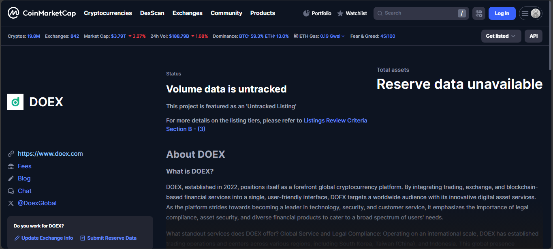Image resolution: width=553 pixels, height=249 pixels.
Task: Click the API button
Action: click(533, 36)
